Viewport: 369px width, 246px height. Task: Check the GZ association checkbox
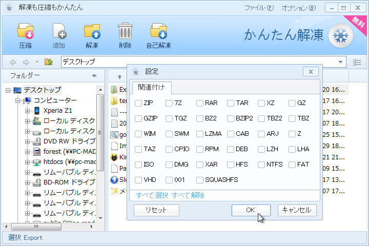(x=292, y=103)
